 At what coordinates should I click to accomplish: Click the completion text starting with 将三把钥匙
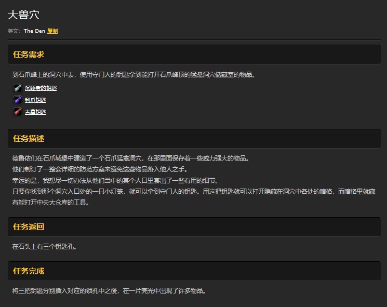(109, 290)
